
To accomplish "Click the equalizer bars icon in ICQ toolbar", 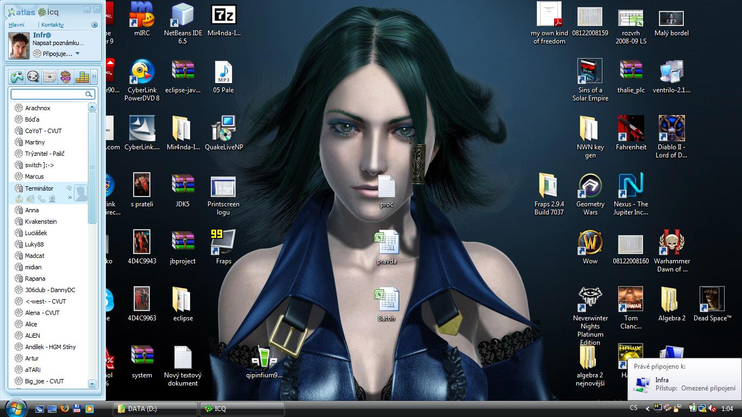I will (x=82, y=77).
